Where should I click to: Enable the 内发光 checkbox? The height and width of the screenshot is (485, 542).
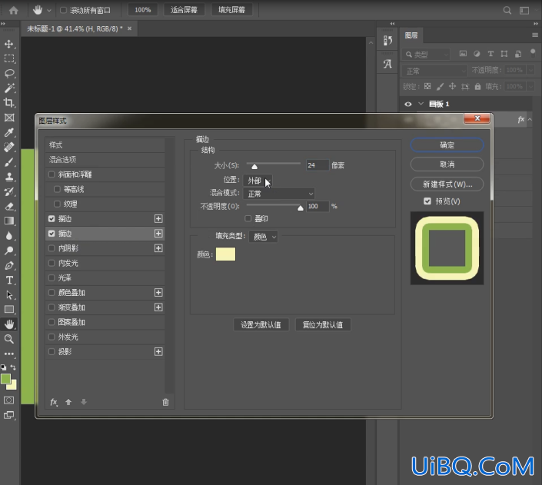52,263
